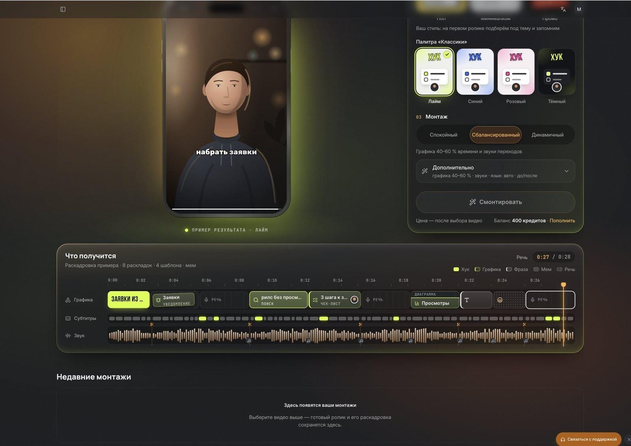Click the first scissors cut marker
Viewport: 631px width, 446px height.
[152, 324]
